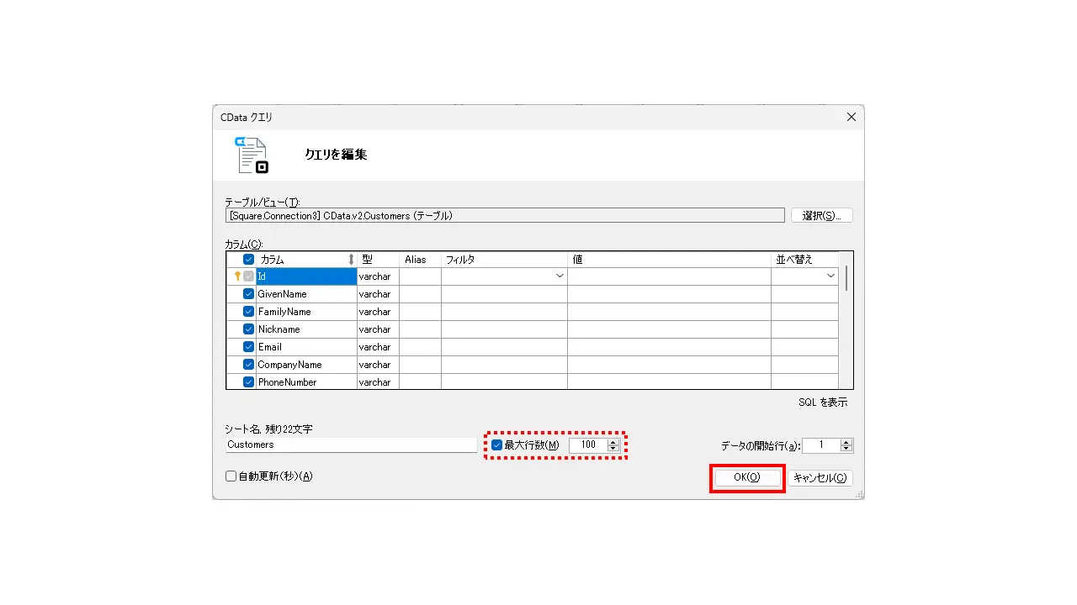This screenshot has width=1077, height=605.
Task: Click the primary key icon beside Id
Action: pyautogui.click(x=237, y=276)
